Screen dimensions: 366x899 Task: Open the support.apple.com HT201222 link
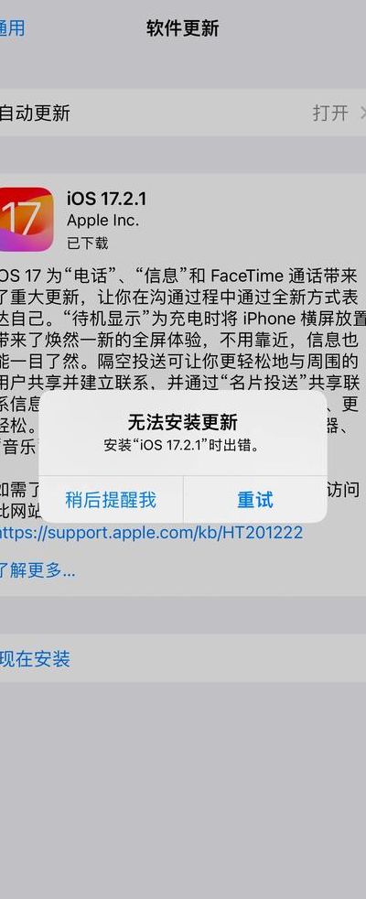click(x=151, y=533)
